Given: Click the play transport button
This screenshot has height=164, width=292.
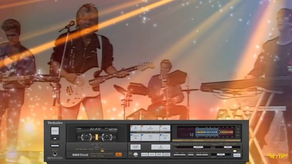Looking at the screenshot, I should (x=150, y=137).
